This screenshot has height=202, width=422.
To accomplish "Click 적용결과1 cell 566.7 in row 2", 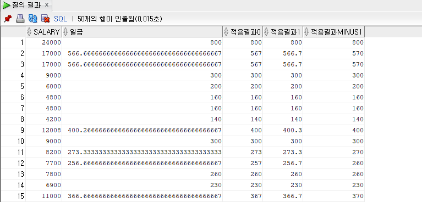I will click(283, 53).
